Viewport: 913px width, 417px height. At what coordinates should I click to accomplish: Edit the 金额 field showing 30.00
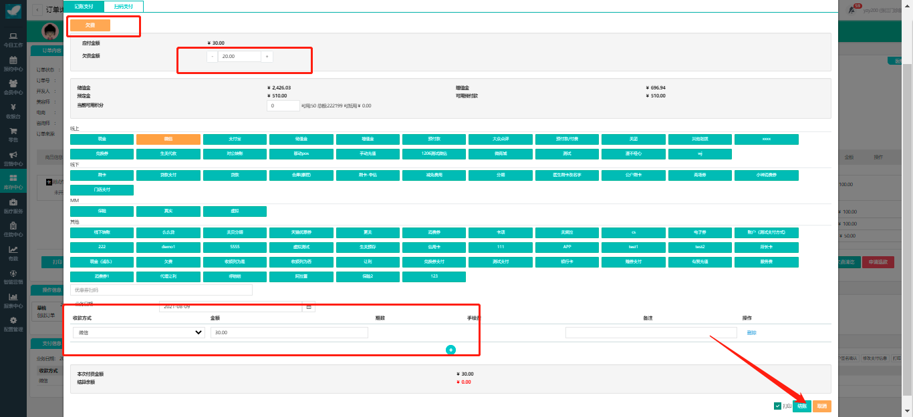coord(289,332)
